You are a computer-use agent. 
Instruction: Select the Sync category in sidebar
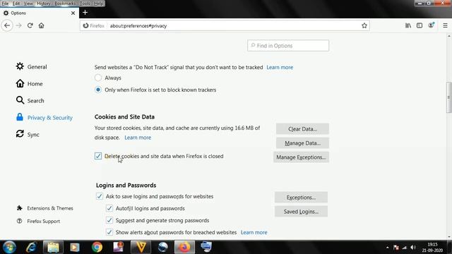click(28, 135)
